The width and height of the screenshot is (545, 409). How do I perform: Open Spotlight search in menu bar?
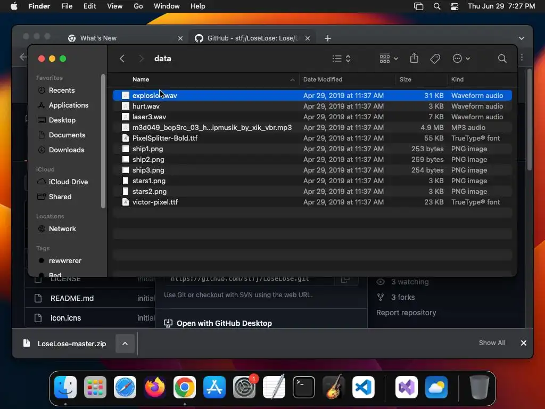(437, 6)
